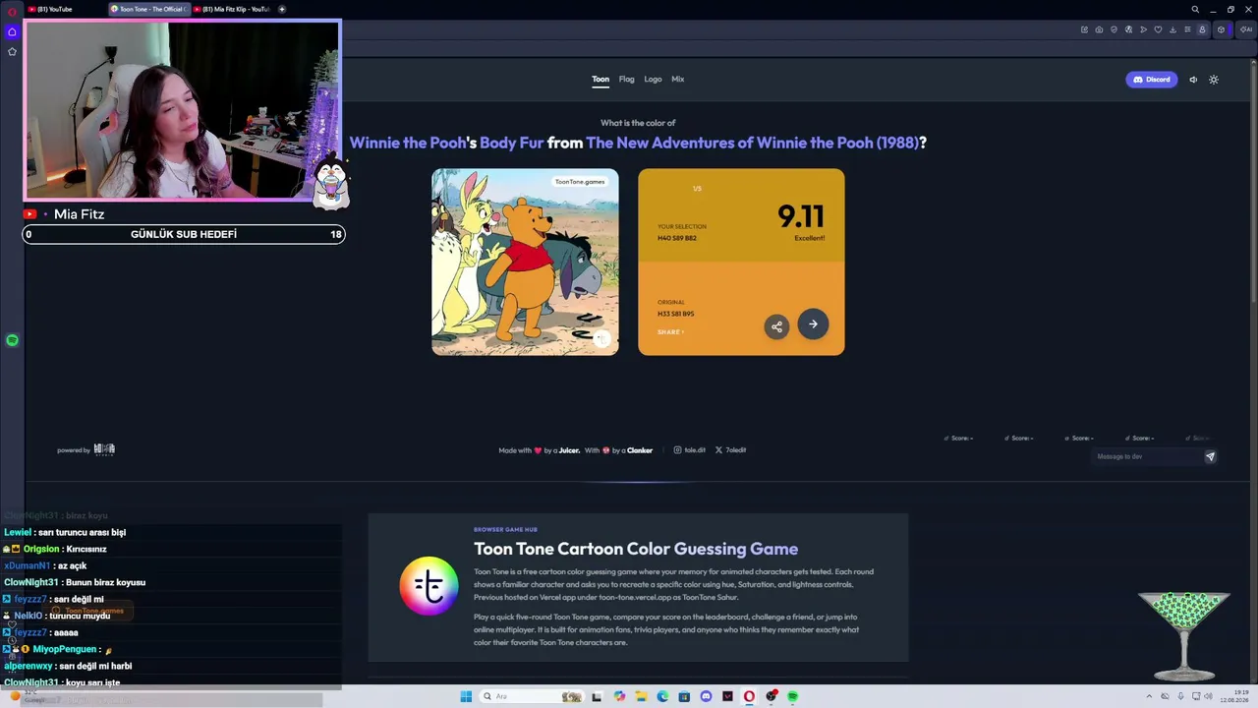Open the Discord button

1151,80
